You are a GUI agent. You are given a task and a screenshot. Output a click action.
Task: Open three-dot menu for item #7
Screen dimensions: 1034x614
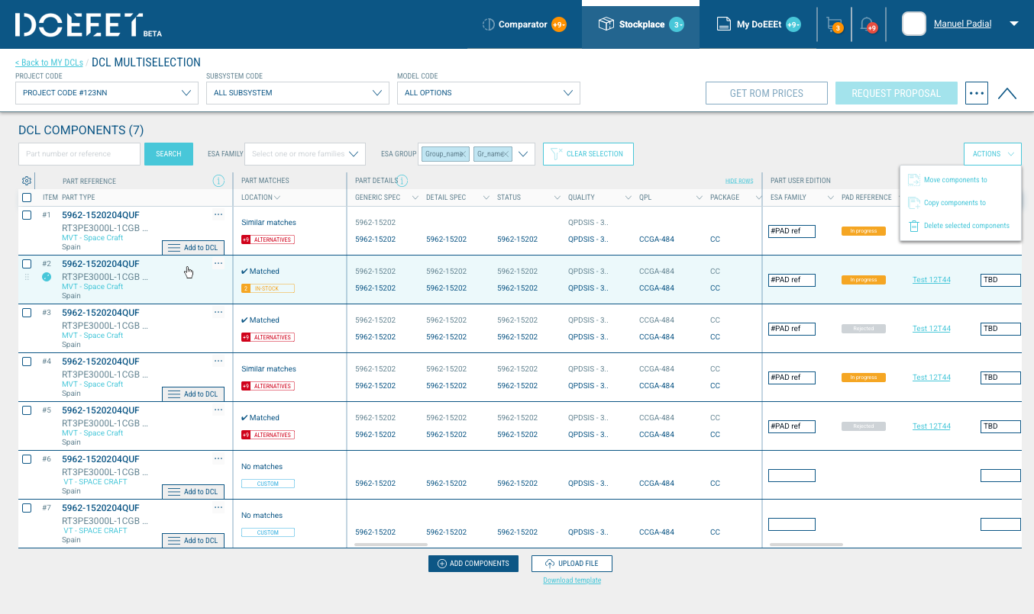(x=218, y=507)
